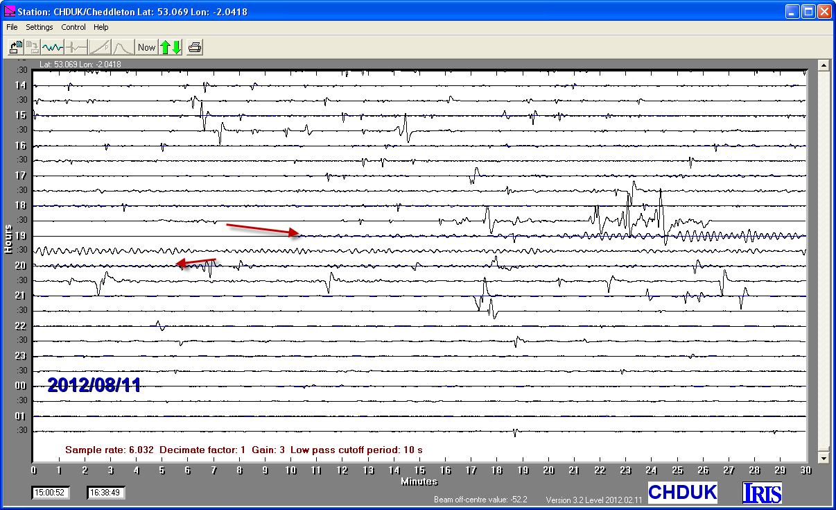
Task: Click the printer icon in toolbar
Action: (195, 47)
